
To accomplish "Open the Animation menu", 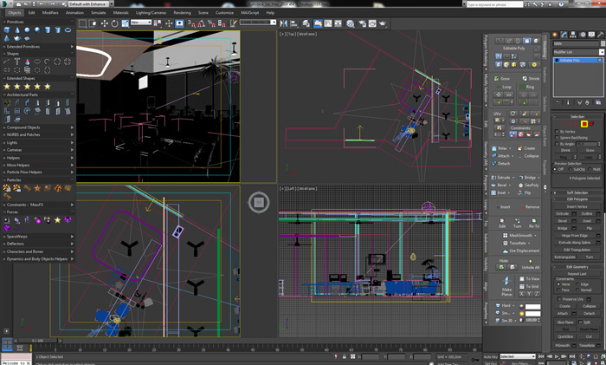I will [x=74, y=12].
